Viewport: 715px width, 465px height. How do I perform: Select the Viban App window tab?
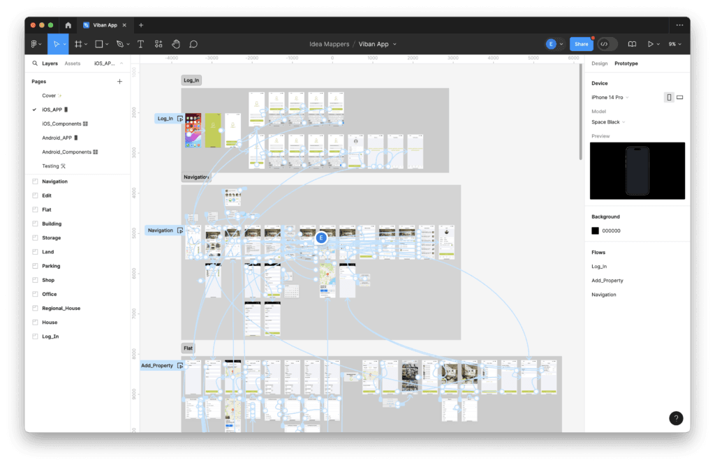pos(105,25)
